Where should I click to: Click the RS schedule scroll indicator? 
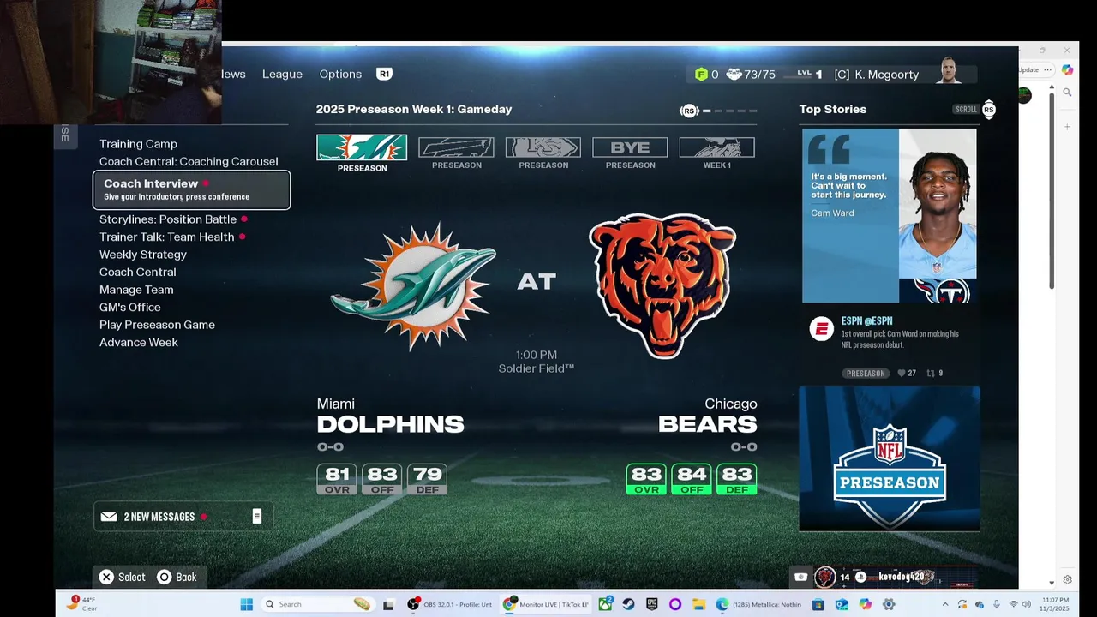688,111
